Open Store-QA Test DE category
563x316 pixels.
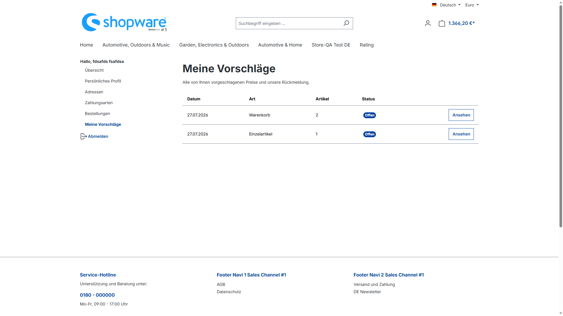click(331, 45)
